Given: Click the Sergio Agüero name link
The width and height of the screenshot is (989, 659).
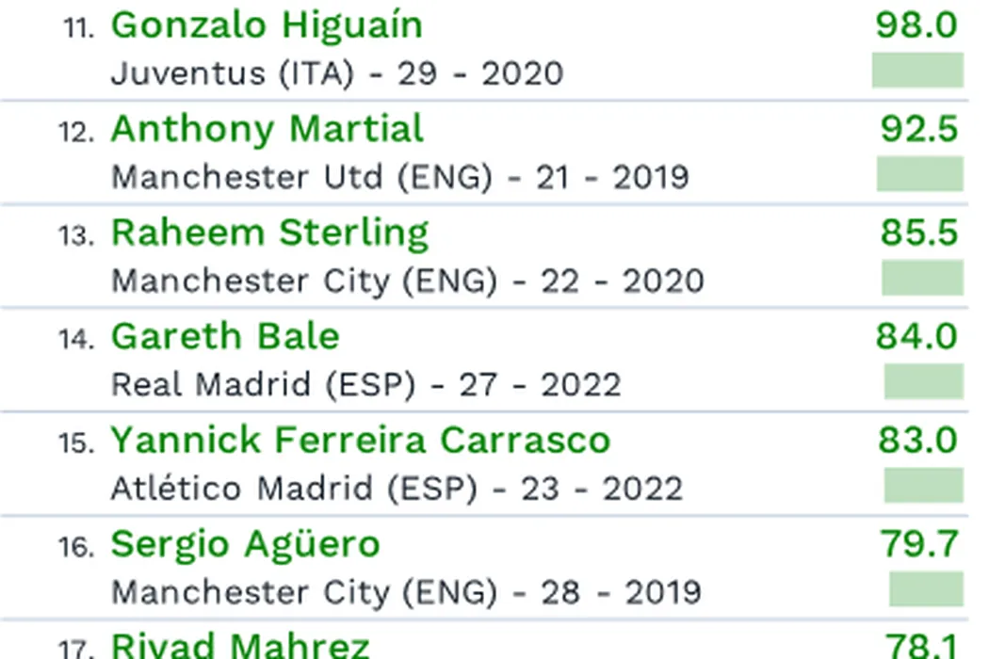Looking at the screenshot, I should [245, 543].
